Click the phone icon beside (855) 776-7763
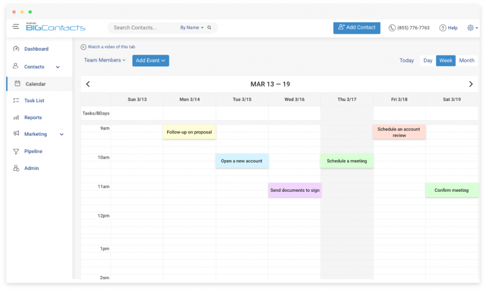 391,28
